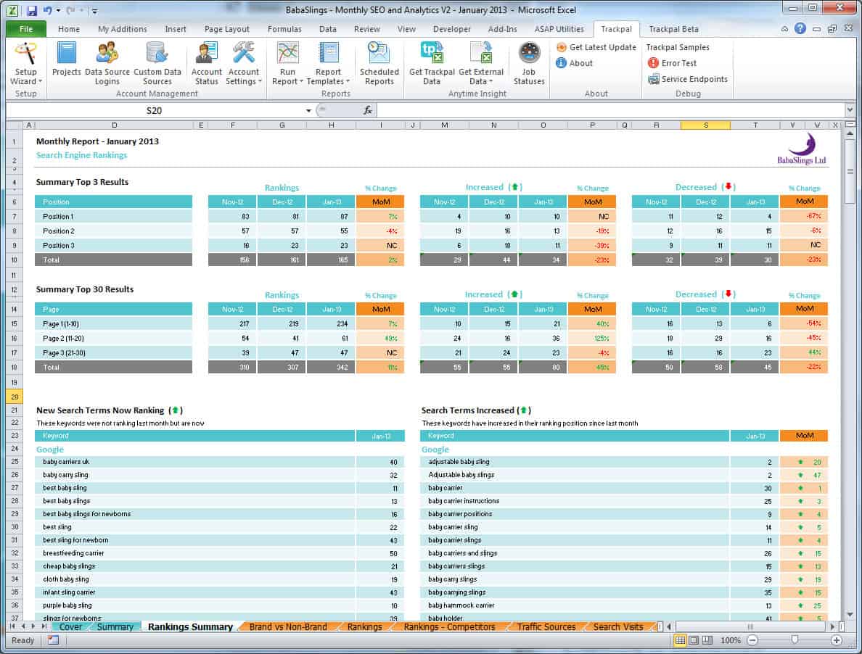Click the 100% zoom level
This screenshot has height=654, width=862.
coord(730,640)
